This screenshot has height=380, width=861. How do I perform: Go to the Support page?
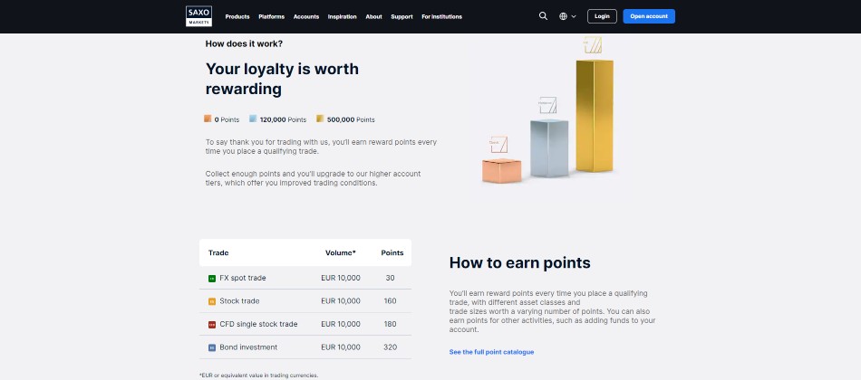click(401, 16)
